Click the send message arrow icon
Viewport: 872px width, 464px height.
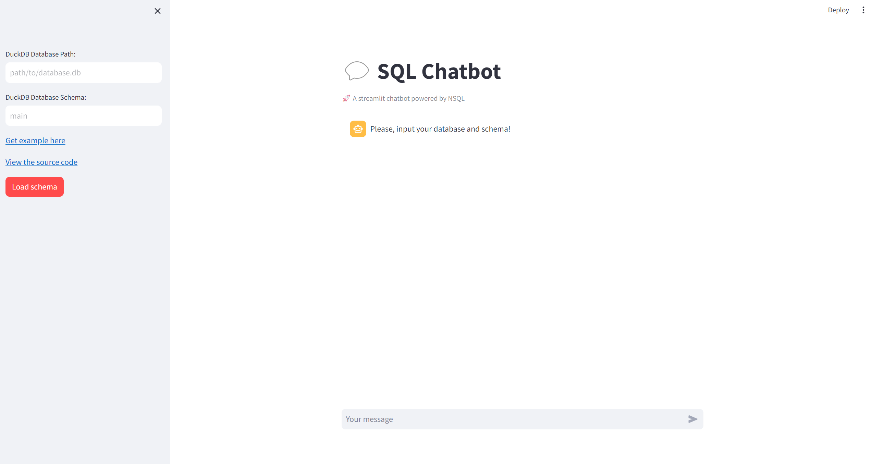(692, 419)
